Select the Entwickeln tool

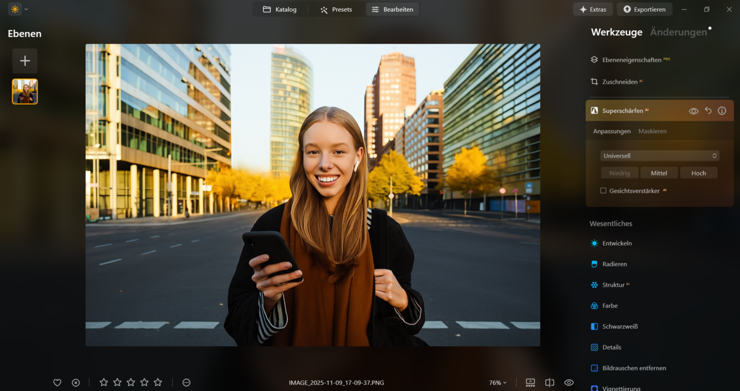pyautogui.click(x=617, y=243)
